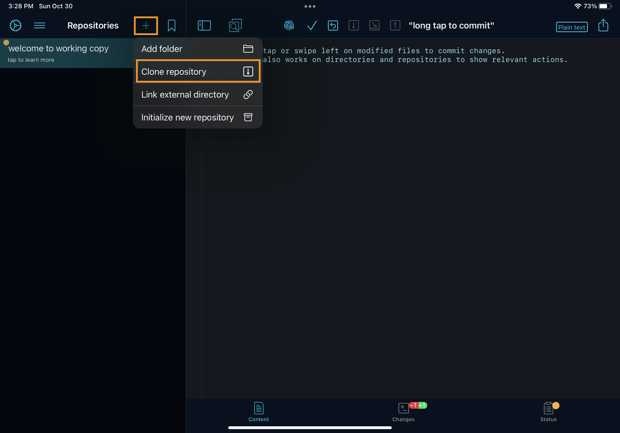Toggle the sidebar panel icon
620x433 pixels.
pos(204,25)
